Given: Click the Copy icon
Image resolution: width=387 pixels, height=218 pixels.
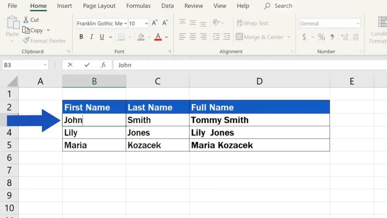Looking at the screenshot, I should 34,30.
